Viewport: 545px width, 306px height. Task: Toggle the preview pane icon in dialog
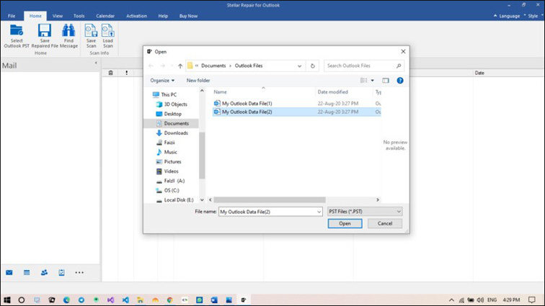click(386, 81)
